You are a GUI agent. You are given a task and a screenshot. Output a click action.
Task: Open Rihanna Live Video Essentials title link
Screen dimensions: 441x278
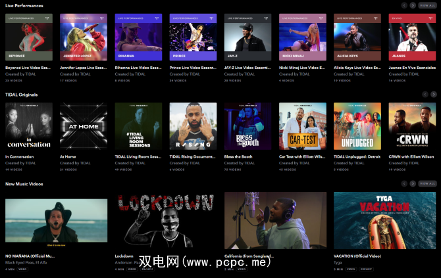pos(138,68)
